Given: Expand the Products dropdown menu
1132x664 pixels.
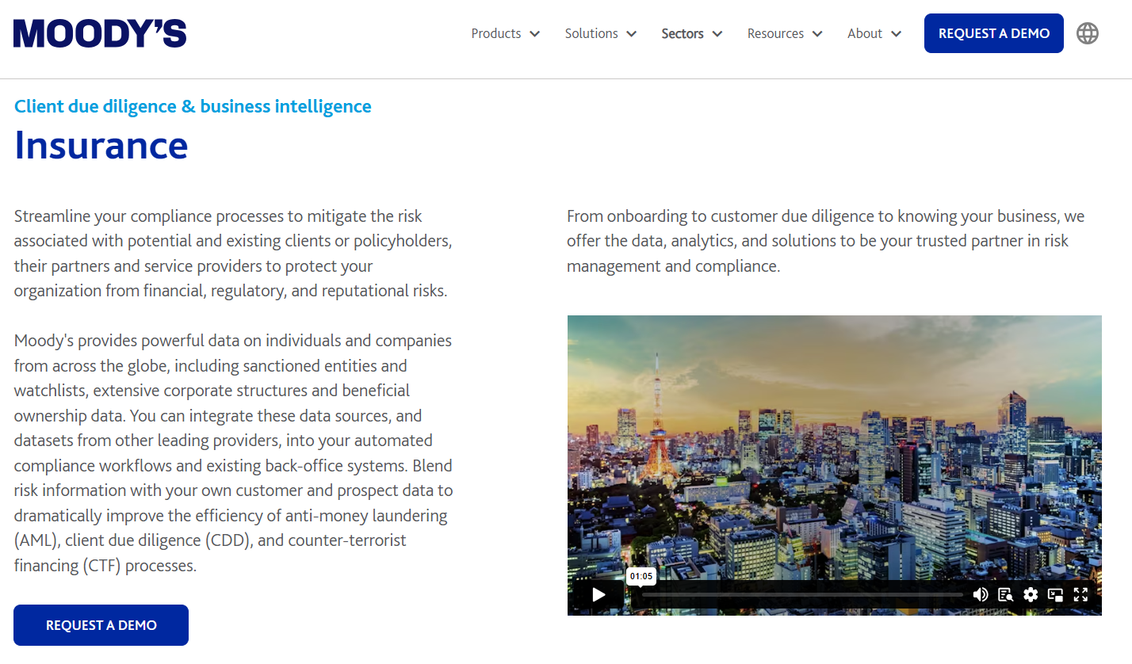Looking at the screenshot, I should pyautogui.click(x=505, y=33).
